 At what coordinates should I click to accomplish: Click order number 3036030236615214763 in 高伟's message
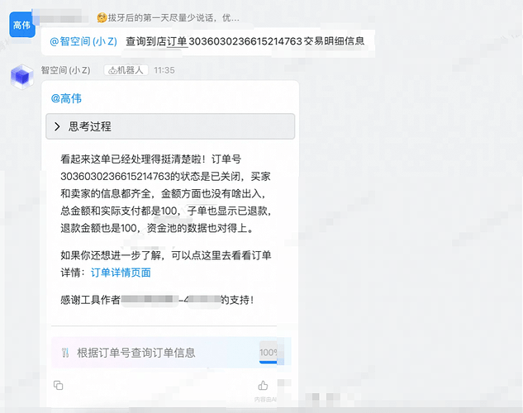coord(245,41)
